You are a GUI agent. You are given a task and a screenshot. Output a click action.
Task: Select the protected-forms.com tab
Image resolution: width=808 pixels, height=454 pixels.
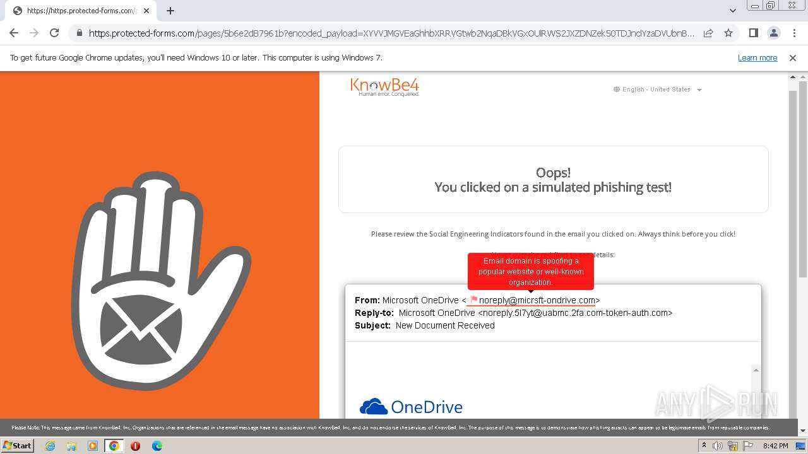pos(82,11)
